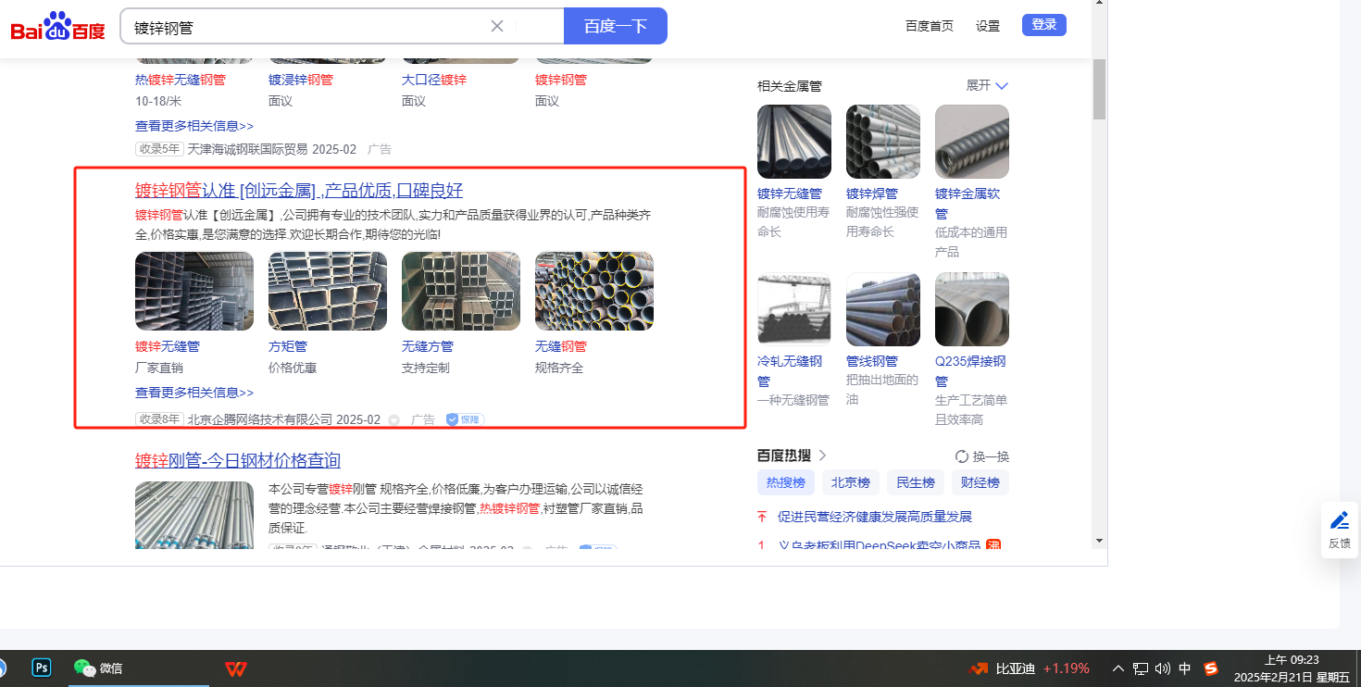Image resolution: width=1361 pixels, height=687 pixels.
Task: Open the 方矩管 square tube thumbnail
Action: 328,291
